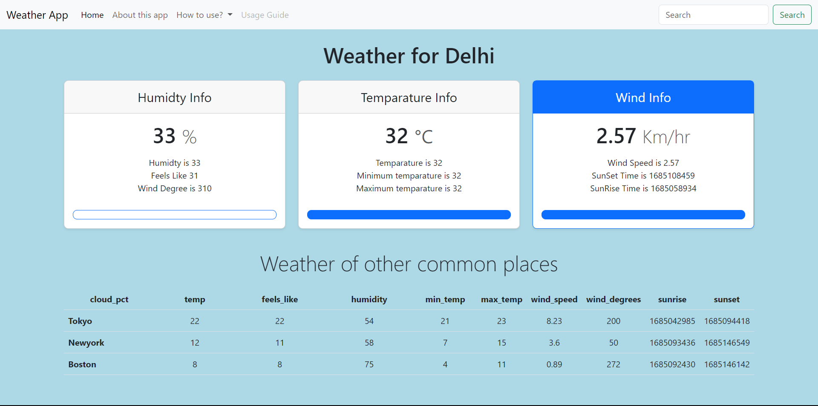Click Boston's wind speed 0.89
This screenshot has width=818, height=406.
[554, 364]
